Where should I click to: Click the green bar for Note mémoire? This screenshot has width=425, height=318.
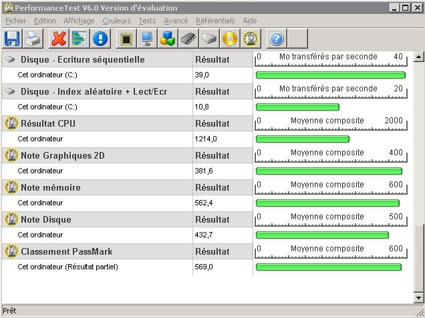coord(327,203)
